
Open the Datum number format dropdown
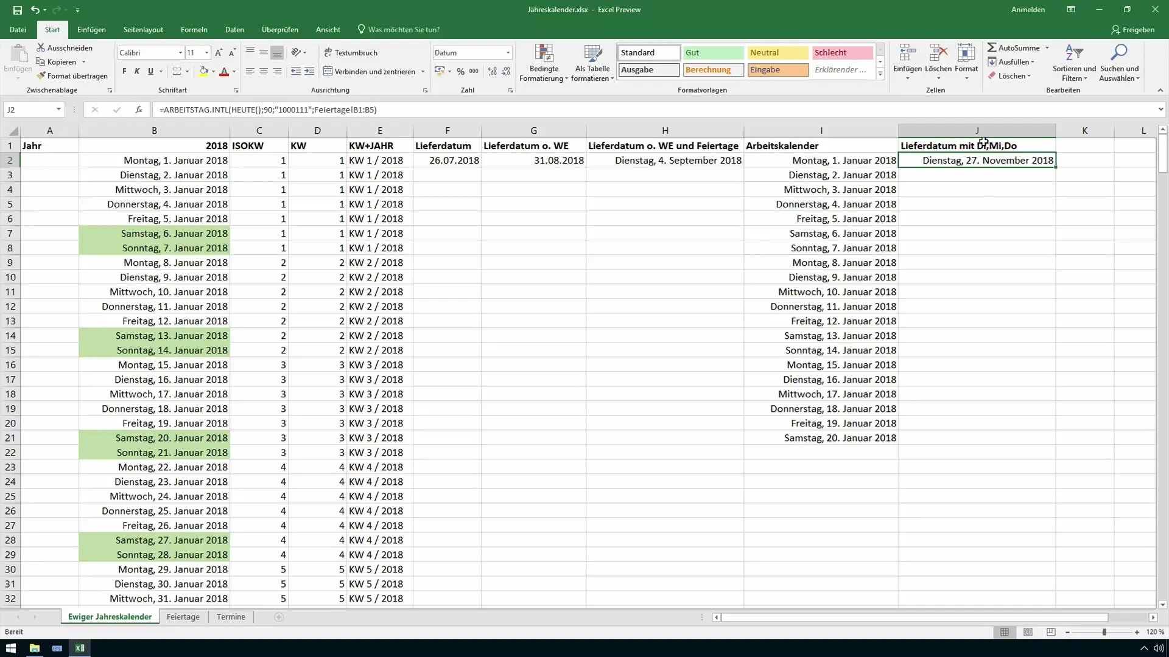[508, 53]
